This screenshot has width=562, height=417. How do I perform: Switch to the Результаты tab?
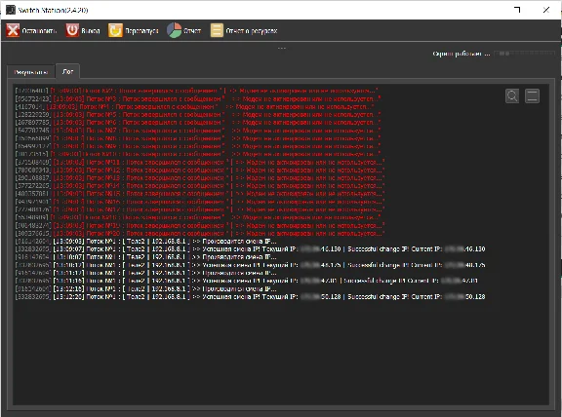[x=31, y=72]
